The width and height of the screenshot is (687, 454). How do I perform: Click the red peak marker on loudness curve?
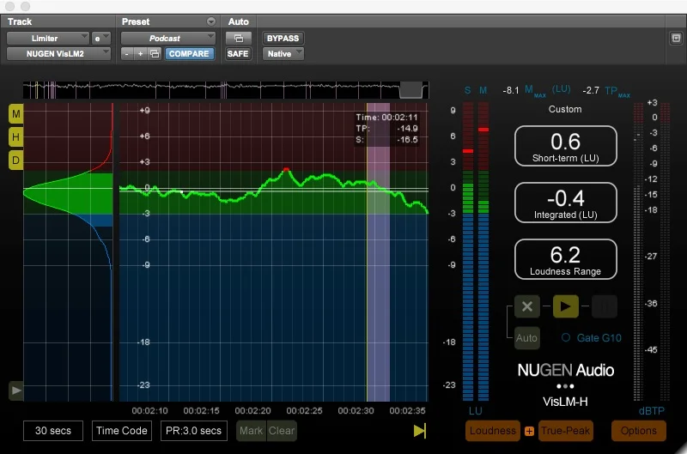(x=286, y=169)
